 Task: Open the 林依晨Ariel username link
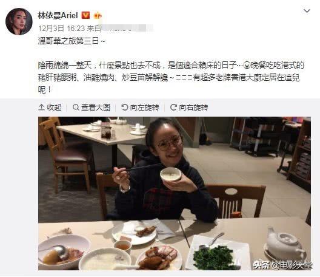[58, 15]
